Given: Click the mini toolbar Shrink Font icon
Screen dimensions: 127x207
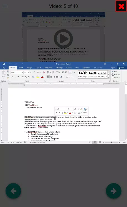Looking at the screenshot, I should [78, 109].
